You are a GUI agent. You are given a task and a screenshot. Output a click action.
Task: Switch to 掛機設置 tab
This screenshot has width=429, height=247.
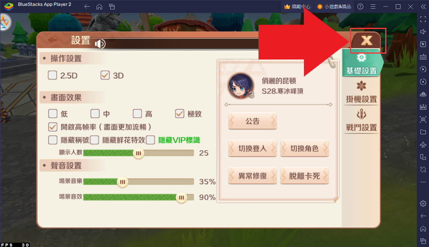pyautogui.click(x=361, y=92)
